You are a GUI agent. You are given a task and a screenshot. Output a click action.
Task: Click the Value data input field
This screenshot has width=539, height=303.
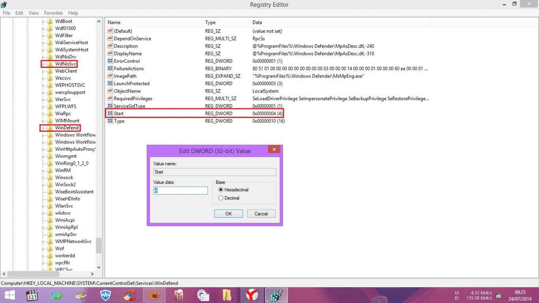[181, 191]
